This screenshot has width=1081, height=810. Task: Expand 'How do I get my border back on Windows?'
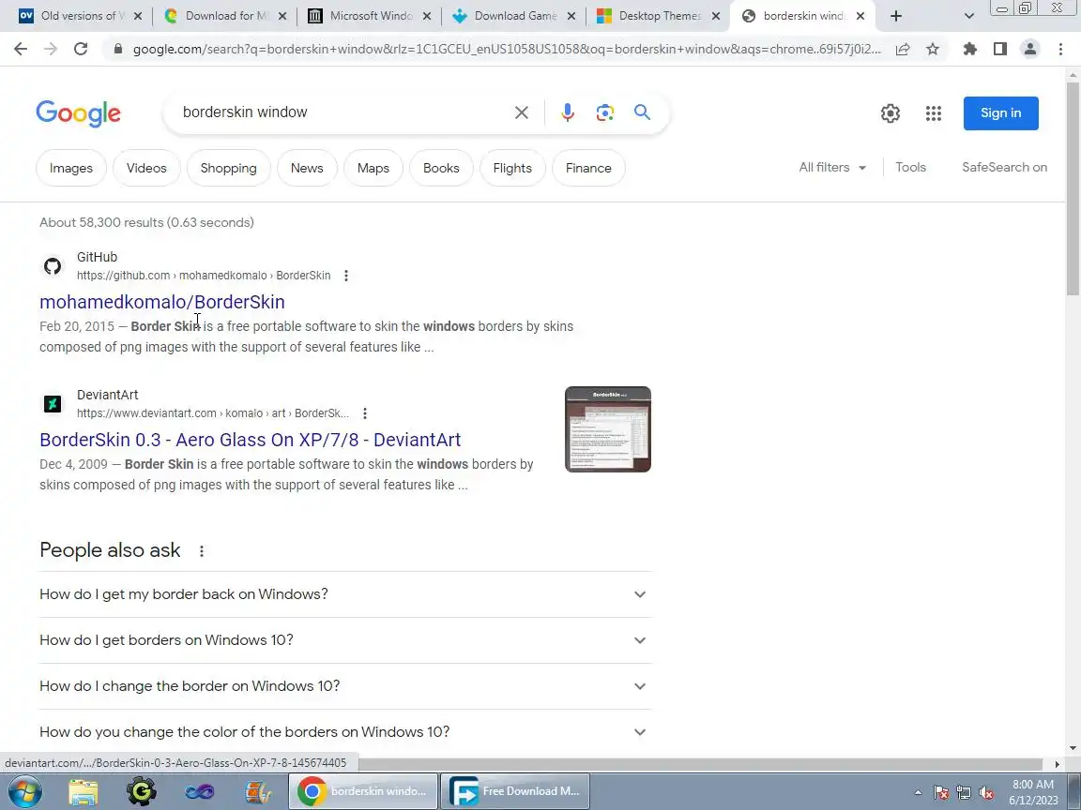pos(344,594)
